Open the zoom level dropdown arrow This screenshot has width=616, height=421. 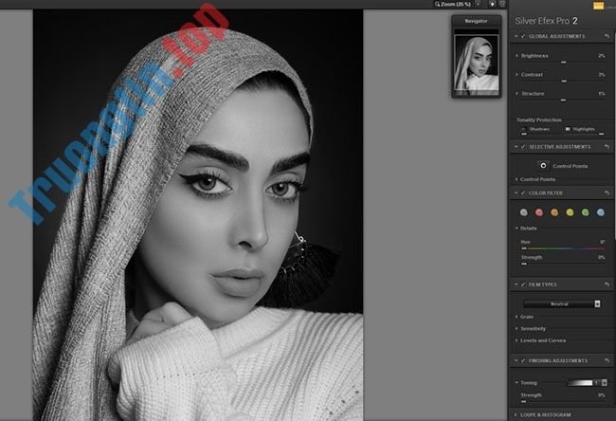[x=478, y=4]
